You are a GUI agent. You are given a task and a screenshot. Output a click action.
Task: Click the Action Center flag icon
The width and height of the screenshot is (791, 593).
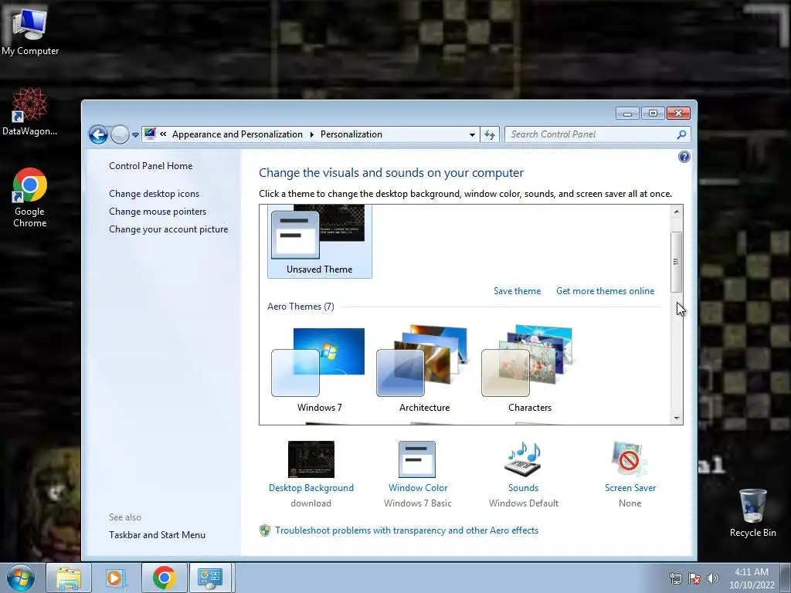pos(694,578)
